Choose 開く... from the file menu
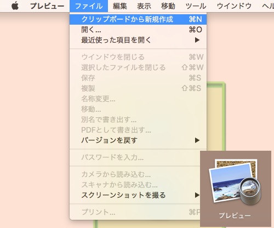 point(138,30)
